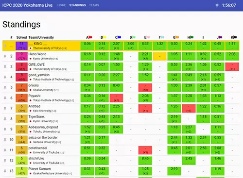
Task: Go to the HOME page
Action: 62,5
